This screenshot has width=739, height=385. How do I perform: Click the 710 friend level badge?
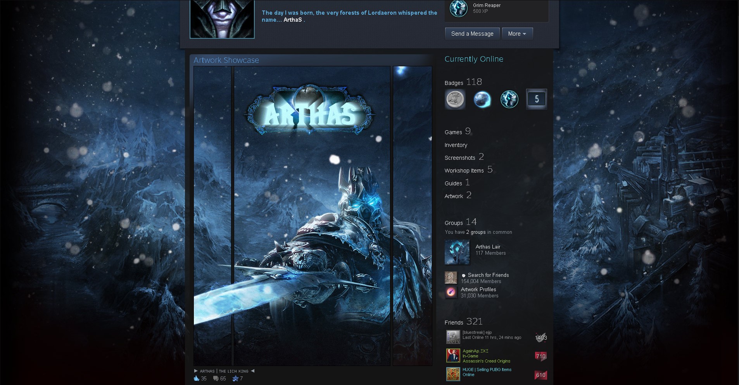[x=541, y=356]
